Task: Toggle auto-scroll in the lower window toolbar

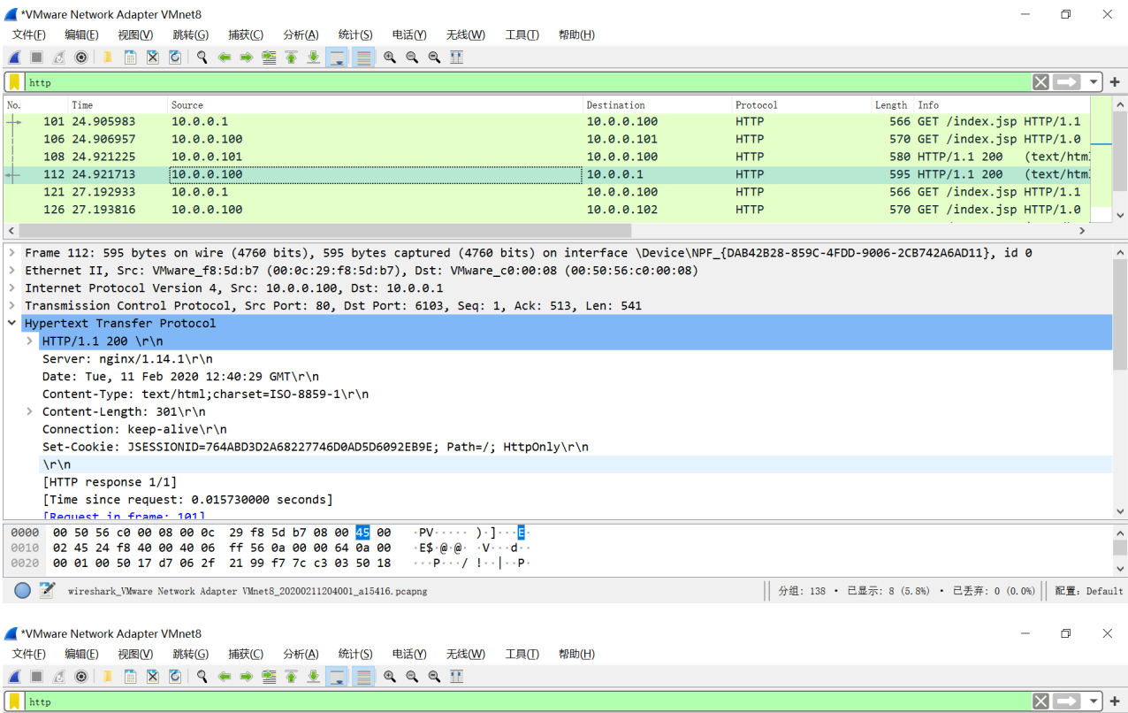Action: pyautogui.click(x=336, y=677)
